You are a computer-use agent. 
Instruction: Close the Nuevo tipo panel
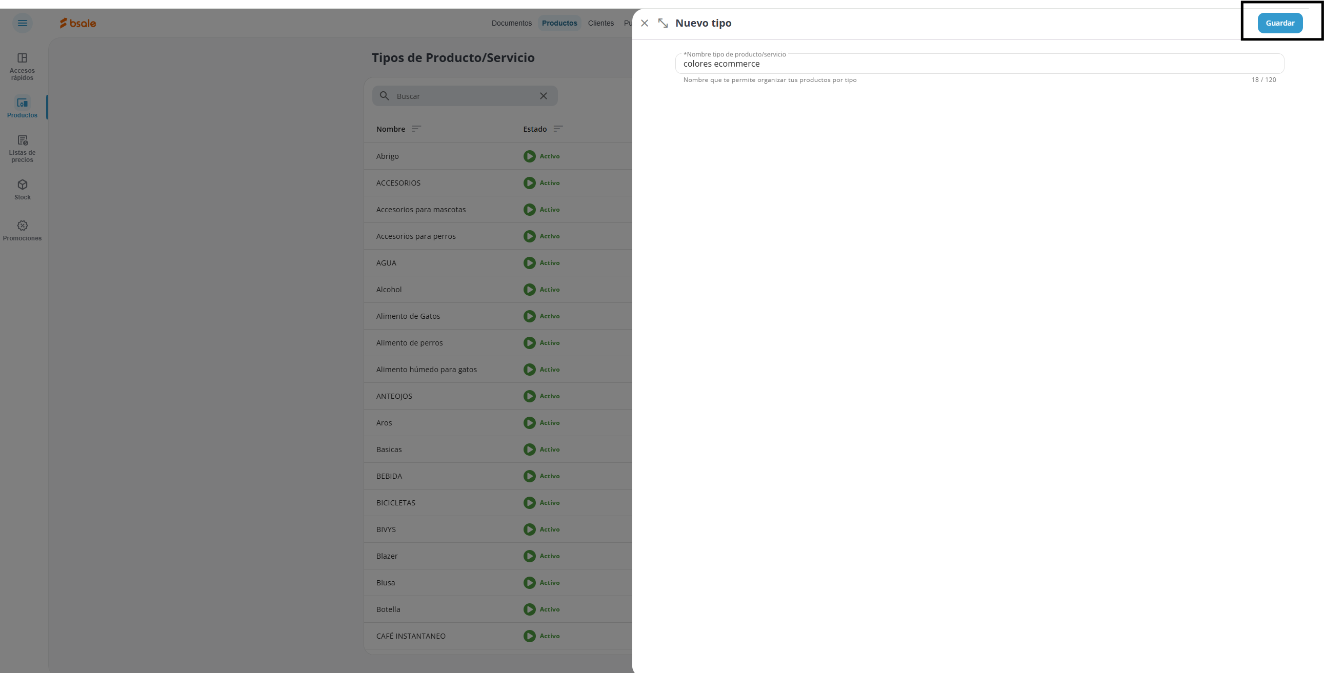click(x=645, y=23)
